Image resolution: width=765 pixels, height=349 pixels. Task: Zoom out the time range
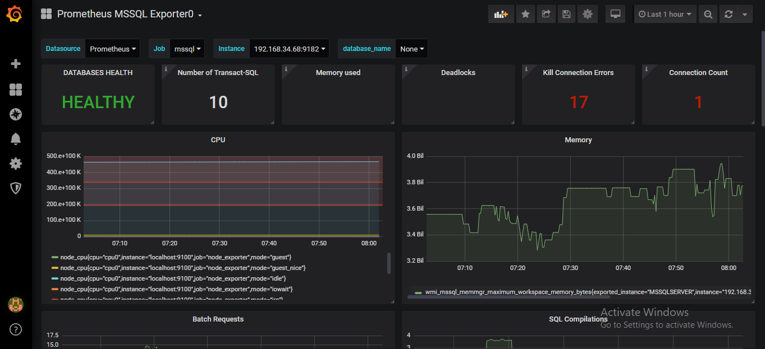[708, 15]
